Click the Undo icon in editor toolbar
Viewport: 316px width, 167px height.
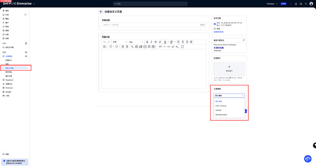click(104, 42)
